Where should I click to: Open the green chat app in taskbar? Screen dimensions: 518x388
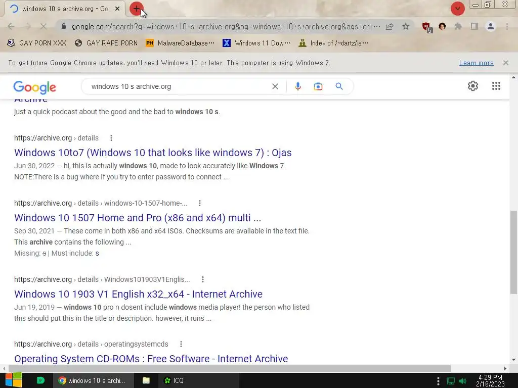(x=40, y=380)
